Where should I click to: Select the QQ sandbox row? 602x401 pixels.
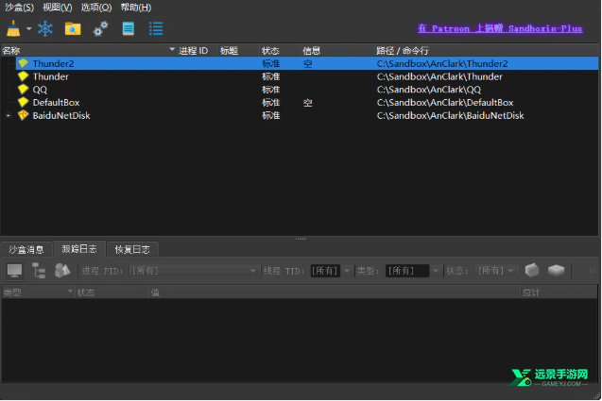click(307, 90)
